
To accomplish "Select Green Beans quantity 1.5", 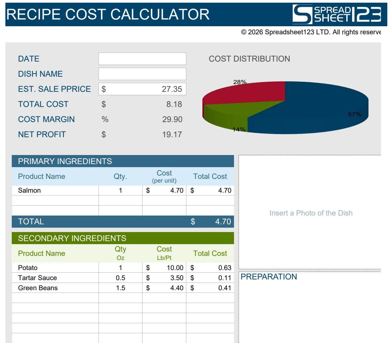I will 121,288.
